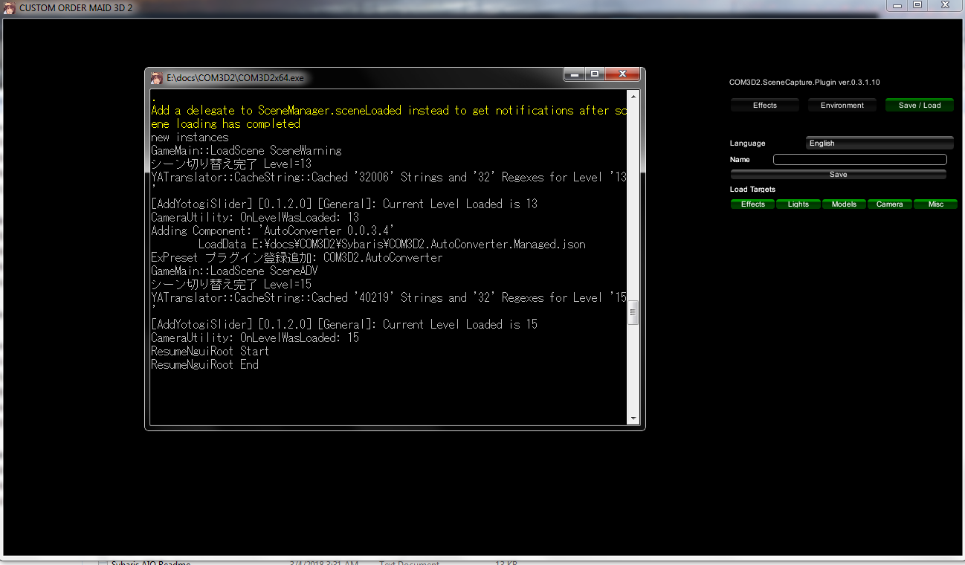Click the 'GameMain::LoadScene SceneADV' console line
Image resolution: width=965 pixels, height=565 pixels.
click(x=234, y=271)
